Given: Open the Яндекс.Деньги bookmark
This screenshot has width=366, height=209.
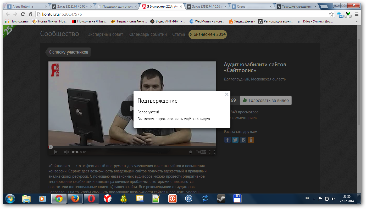Looking at the screenshot, I should pos(242,21).
